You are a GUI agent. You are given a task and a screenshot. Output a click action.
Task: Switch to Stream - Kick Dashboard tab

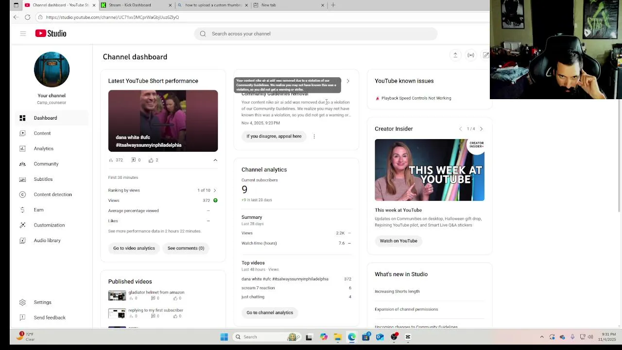coord(137,5)
